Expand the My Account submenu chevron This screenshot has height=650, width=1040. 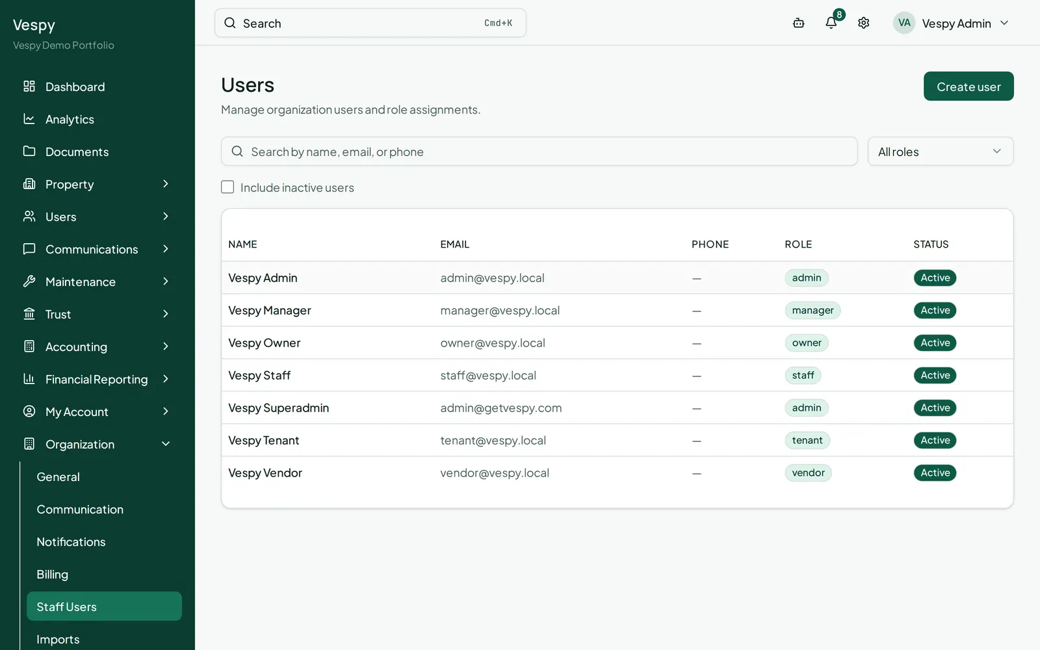(166, 411)
